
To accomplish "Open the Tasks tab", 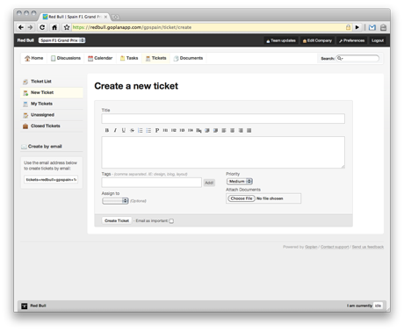I will click(x=129, y=58).
